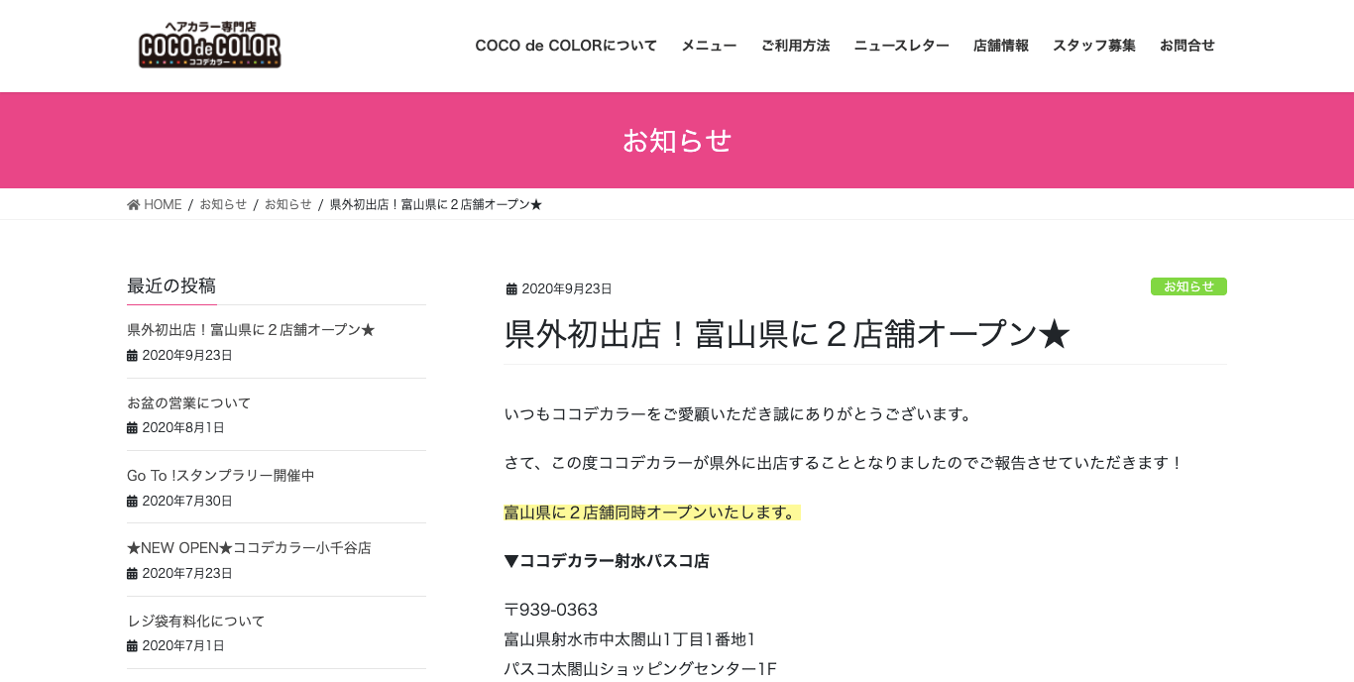Open the COCO de COLORについて menu
The image size is (1354, 682).
(566, 46)
